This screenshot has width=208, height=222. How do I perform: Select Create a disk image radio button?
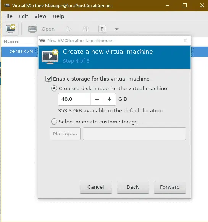coord(54,88)
